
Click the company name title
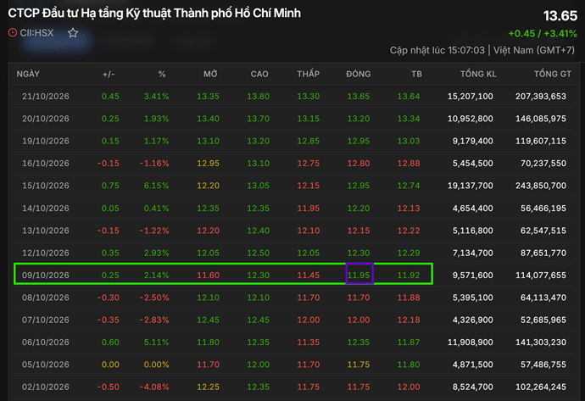(154, 13)
